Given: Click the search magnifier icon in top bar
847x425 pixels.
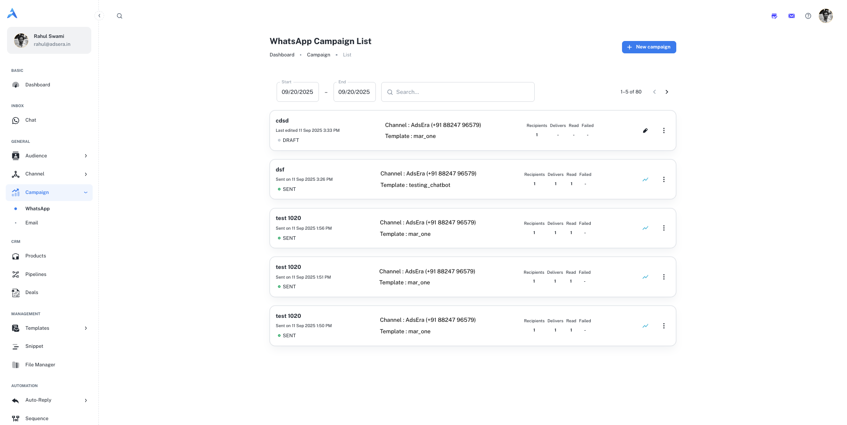Looking at the screenshot, I should 120,16.
